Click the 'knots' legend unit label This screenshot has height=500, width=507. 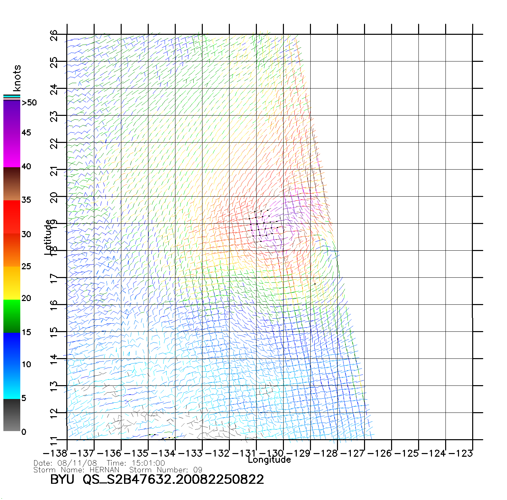pos(17,78)
